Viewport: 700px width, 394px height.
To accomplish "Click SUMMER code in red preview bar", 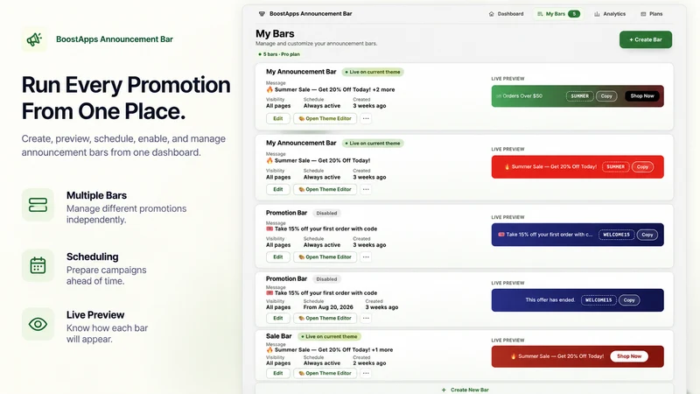I will [616, 166].
